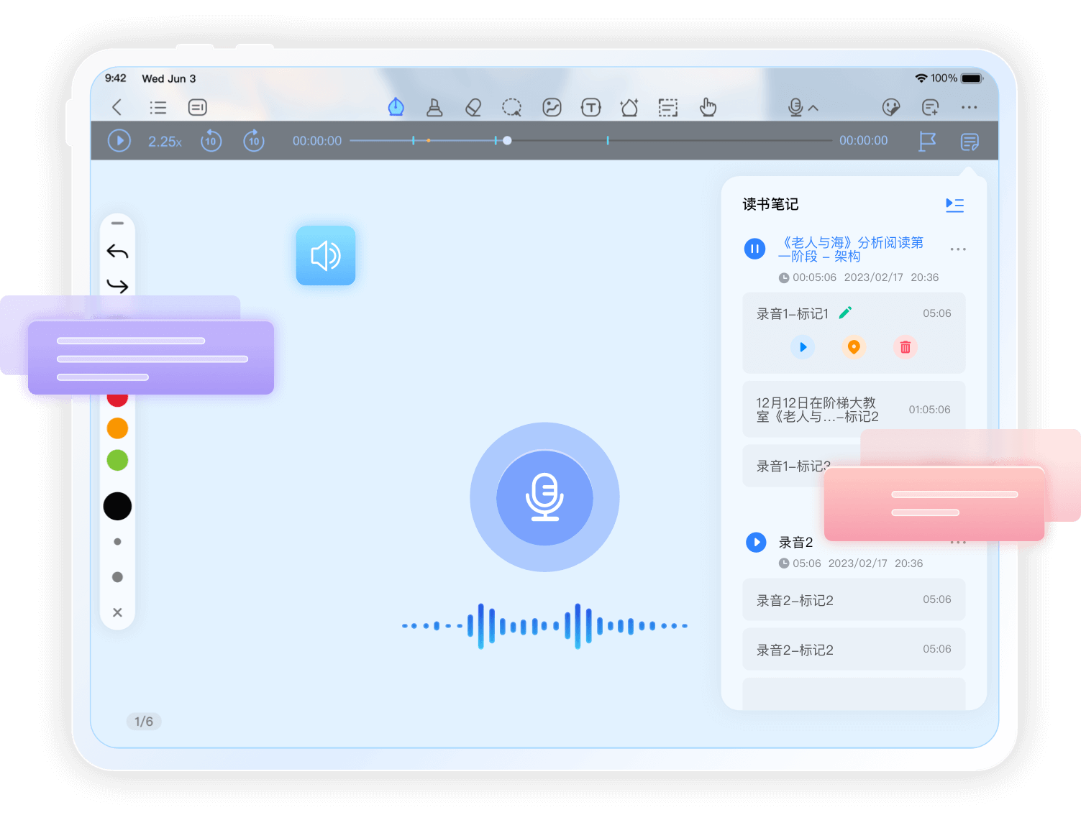Open the shapes tool
This screenshot has width=1081, height=815.
[x=629, y=108]
